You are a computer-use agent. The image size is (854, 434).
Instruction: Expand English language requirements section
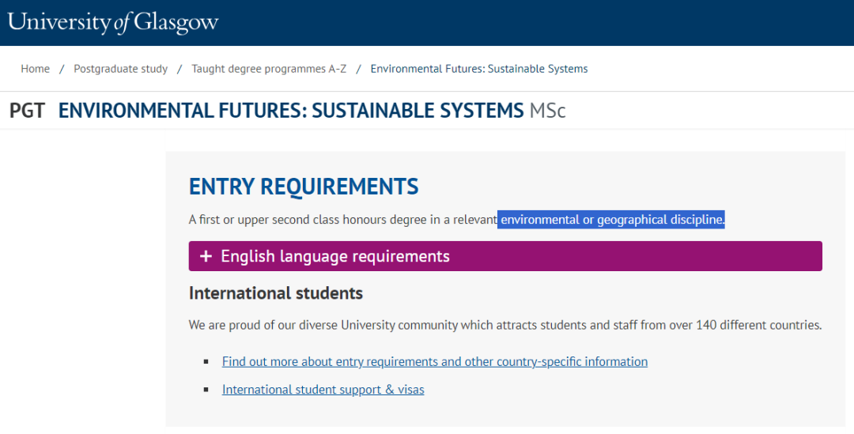[x=505, y=256]
